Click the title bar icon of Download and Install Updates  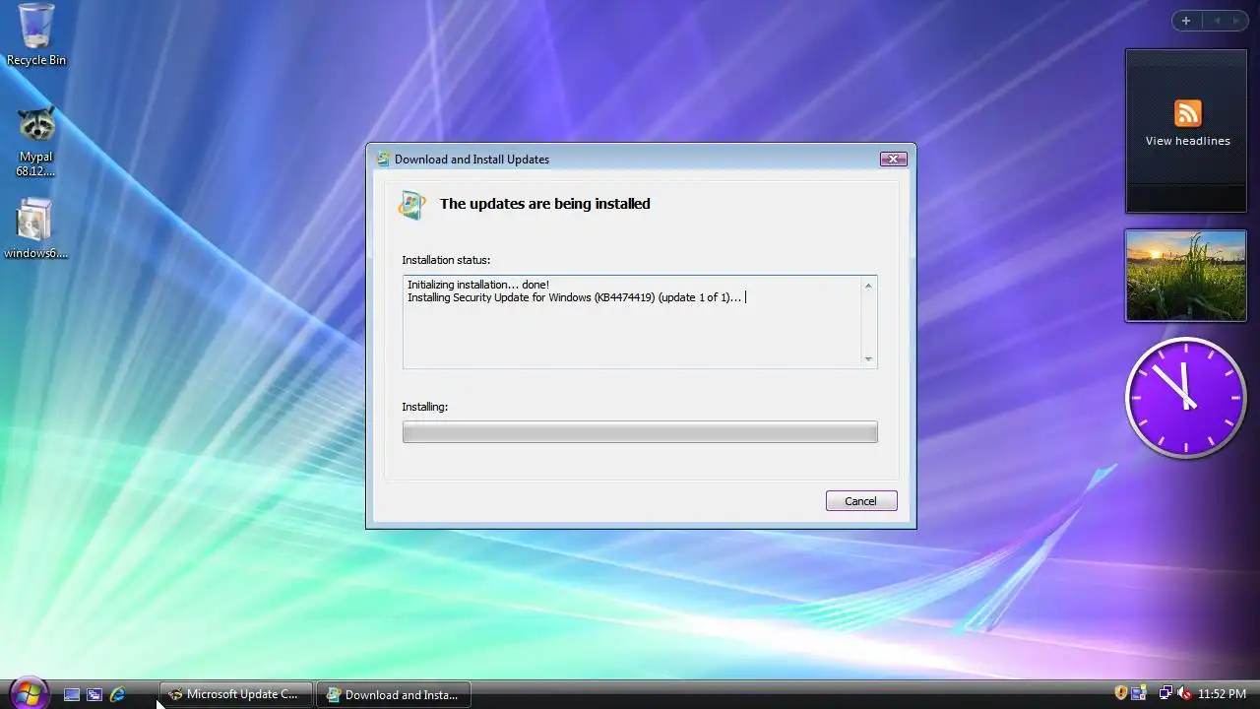383,159
